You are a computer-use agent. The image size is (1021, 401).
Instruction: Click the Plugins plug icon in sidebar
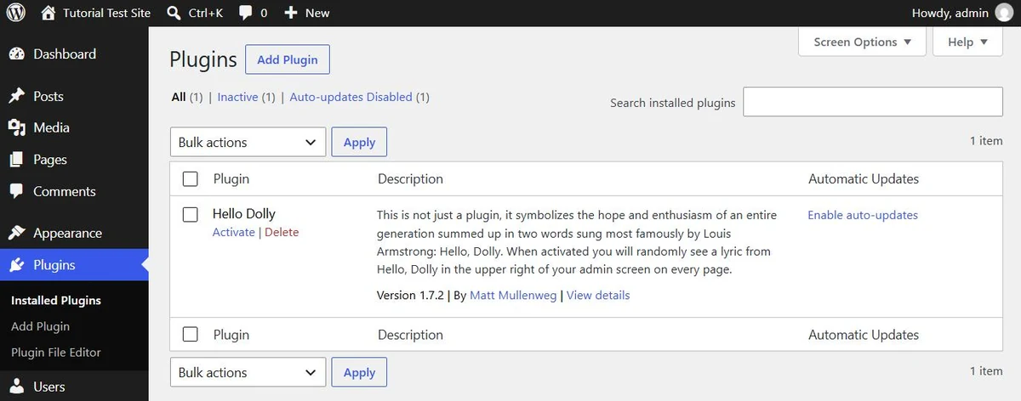17,265
